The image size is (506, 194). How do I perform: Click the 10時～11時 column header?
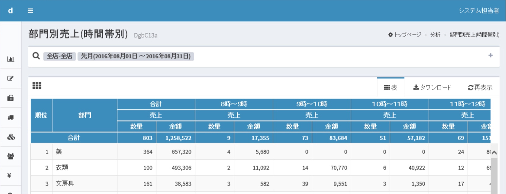click(x=390, y=104)
